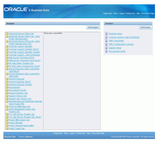The image size is (159, 143).
Task: Select Order Management Super User responsibility
Action: [x=22, y=110]
